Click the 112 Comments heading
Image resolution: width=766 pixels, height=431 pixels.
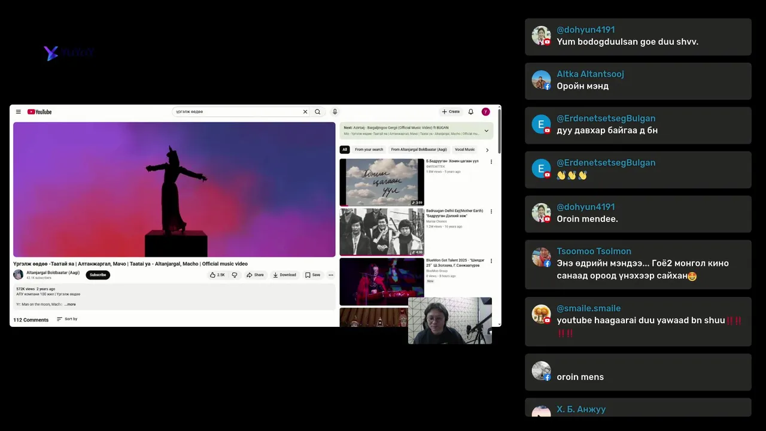click(31, 320)
